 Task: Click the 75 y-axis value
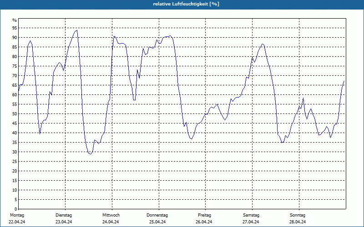[15, 66]
